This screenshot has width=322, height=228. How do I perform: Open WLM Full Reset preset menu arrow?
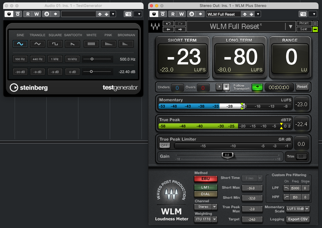(x=291, y=26)
